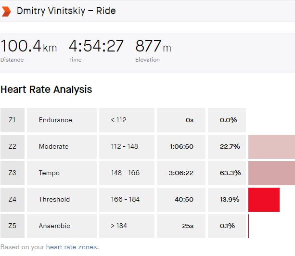The image size is (295, 256).
Task: Click the 3:06:22 Tempo time cell
Action: point(181,173)
